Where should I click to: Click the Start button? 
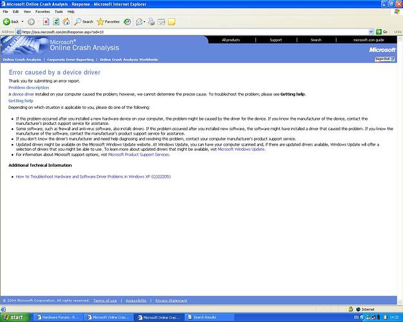(15, 317)
